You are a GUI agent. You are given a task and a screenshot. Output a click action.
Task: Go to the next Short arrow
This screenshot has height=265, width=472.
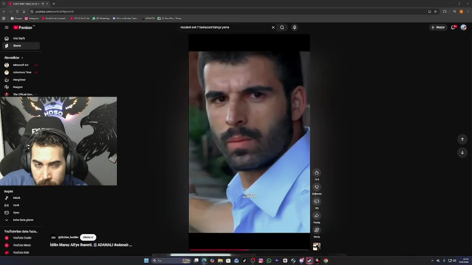[462, 152]
